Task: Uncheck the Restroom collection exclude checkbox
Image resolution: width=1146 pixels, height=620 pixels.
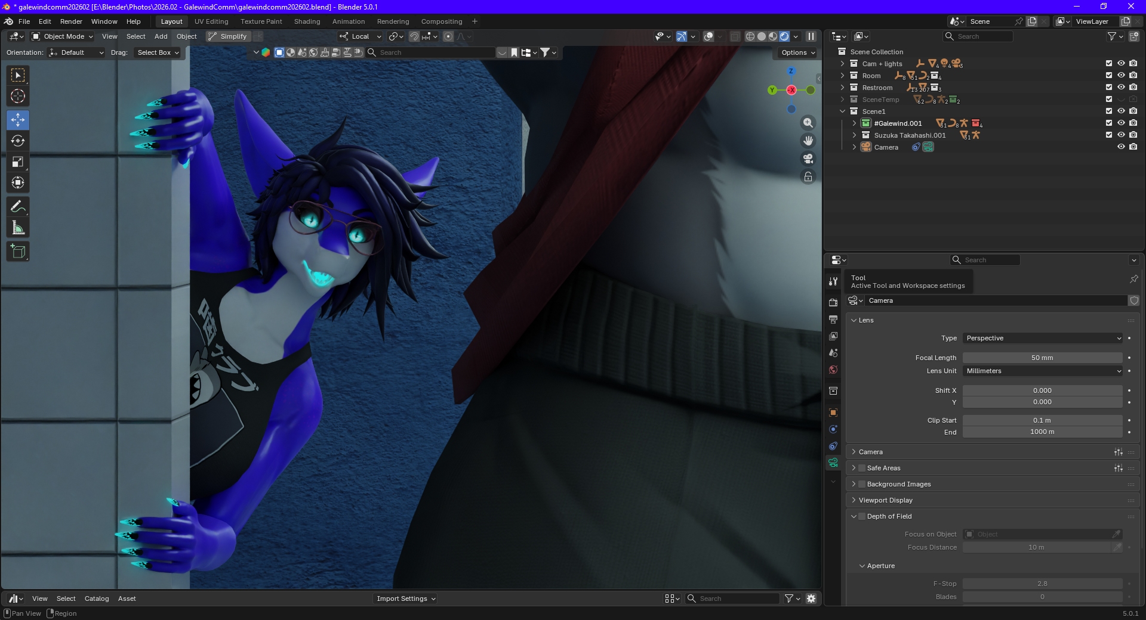Action: (1109, 88)
